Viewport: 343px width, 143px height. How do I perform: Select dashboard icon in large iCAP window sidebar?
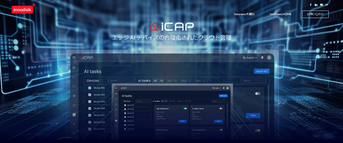click(74, 67)
